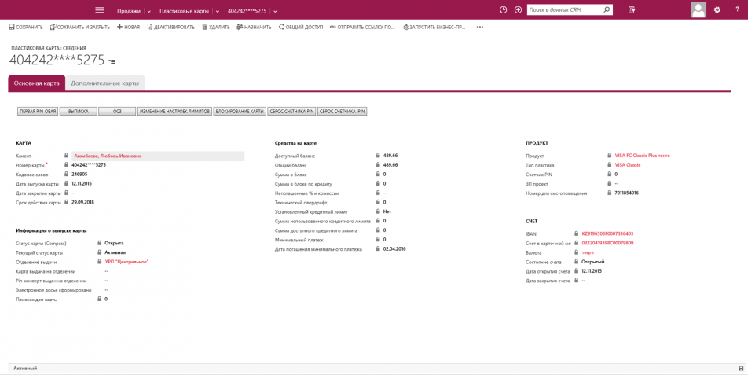Click the Выписка button
The height and width of the screenshot is (375, 748).
click(78, 112)
